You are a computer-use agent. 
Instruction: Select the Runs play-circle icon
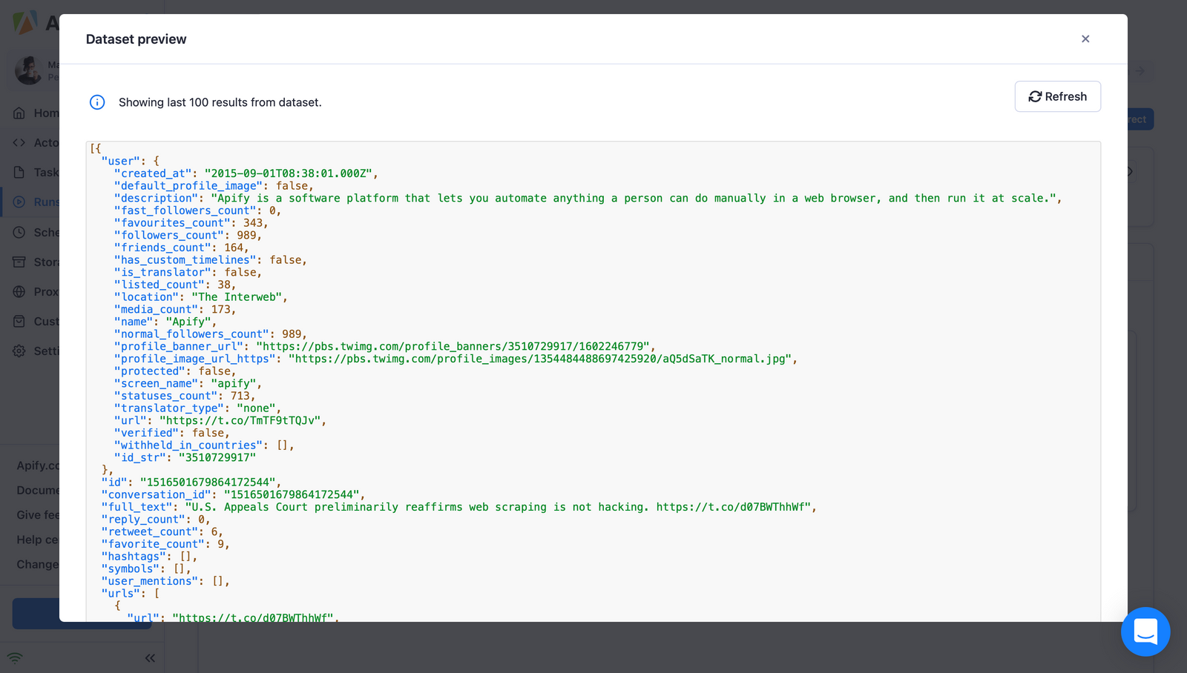pos(19,202)
